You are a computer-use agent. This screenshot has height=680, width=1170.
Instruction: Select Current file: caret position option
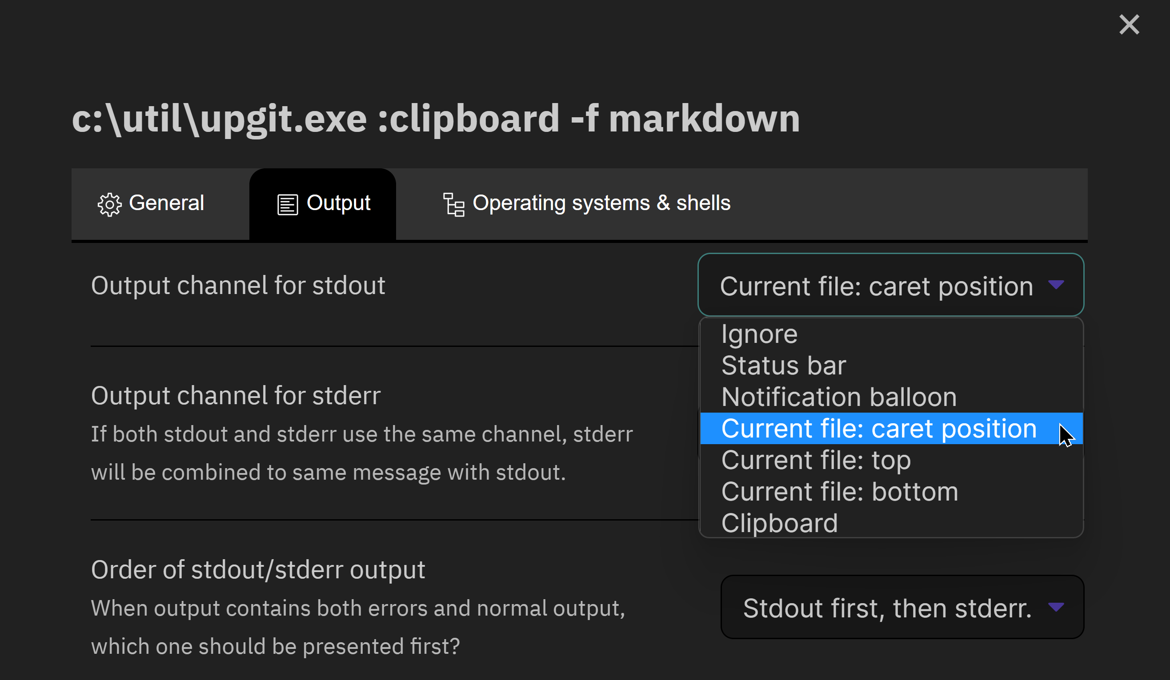(x=891, y=428)
